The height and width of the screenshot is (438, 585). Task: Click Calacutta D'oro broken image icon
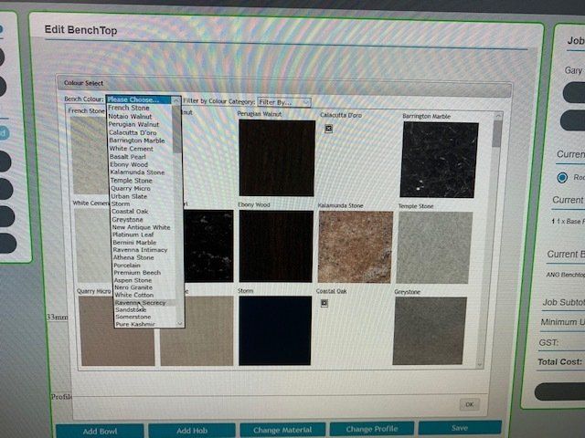coord(328,129)
